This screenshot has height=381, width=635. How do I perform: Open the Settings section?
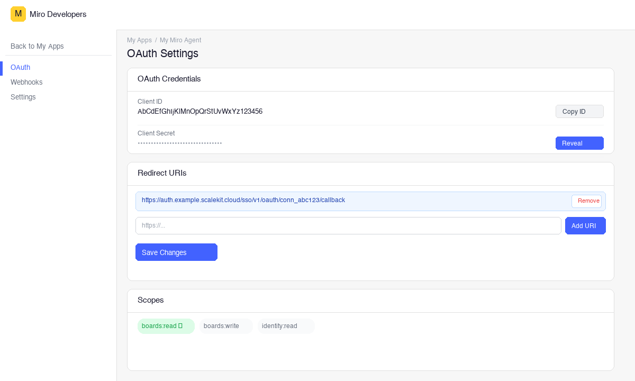click(x=23, y=97)
